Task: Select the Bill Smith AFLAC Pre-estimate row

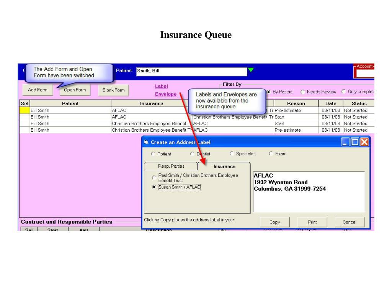Action: tap(197, 110)
